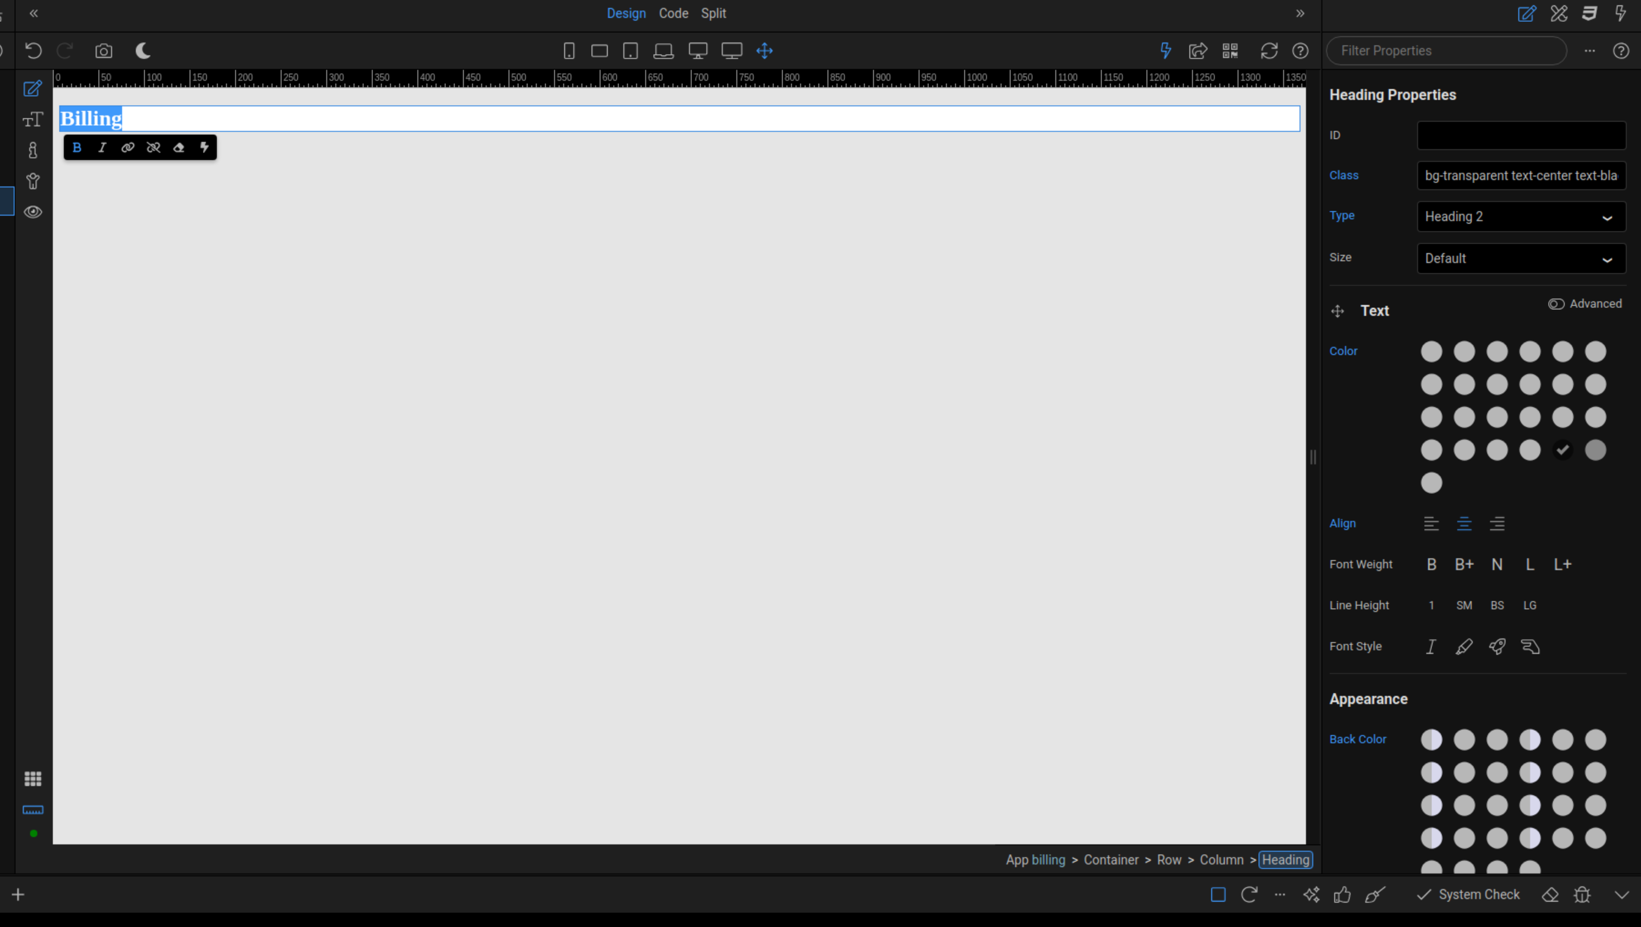The width and height of the screenshot is (1641, 927).
Task: Click the trash delete icon
Action: pyautogui.click(x=1583, y=895)
